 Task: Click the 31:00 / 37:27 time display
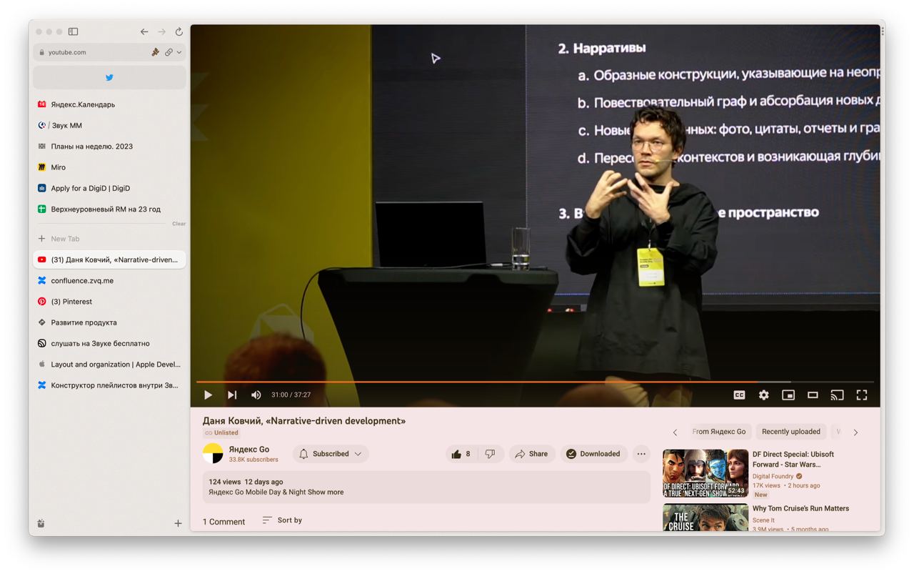(x=291, y=395)
